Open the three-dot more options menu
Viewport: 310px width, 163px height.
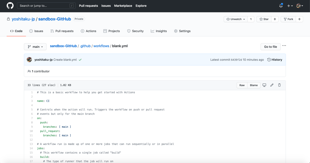click(x=284, y=46)
